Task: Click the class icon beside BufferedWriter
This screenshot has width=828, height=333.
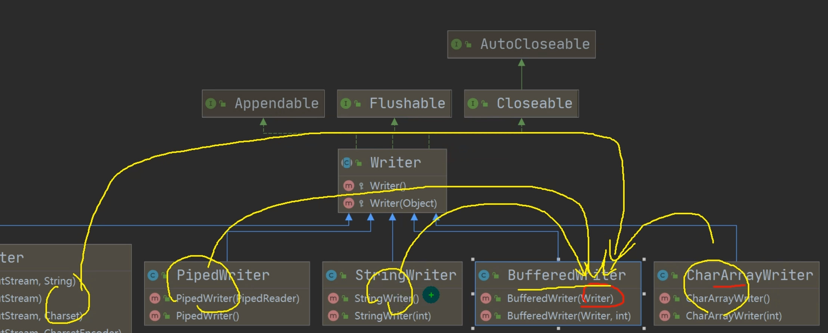Action: tap(484, 276)
